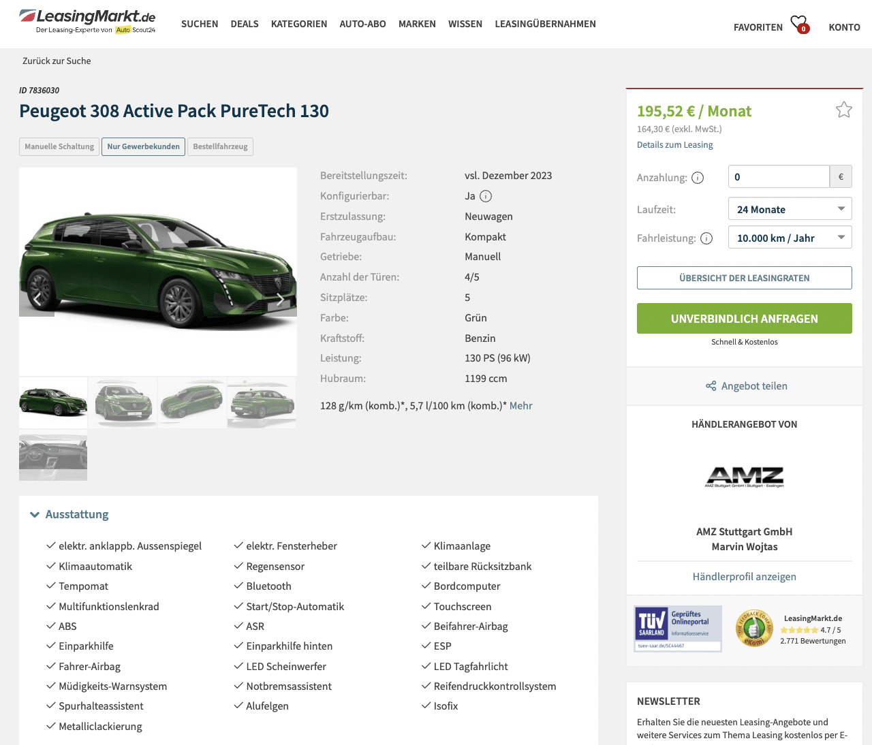This screenshot has height=745, width=872.
Task: Open KONTO menu
Action: click(x=844, y=27)
